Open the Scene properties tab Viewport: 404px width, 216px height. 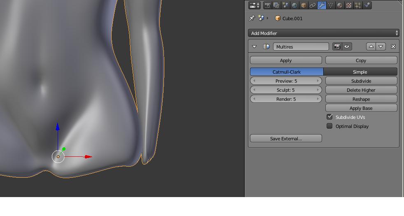click(x=285, y=5)
